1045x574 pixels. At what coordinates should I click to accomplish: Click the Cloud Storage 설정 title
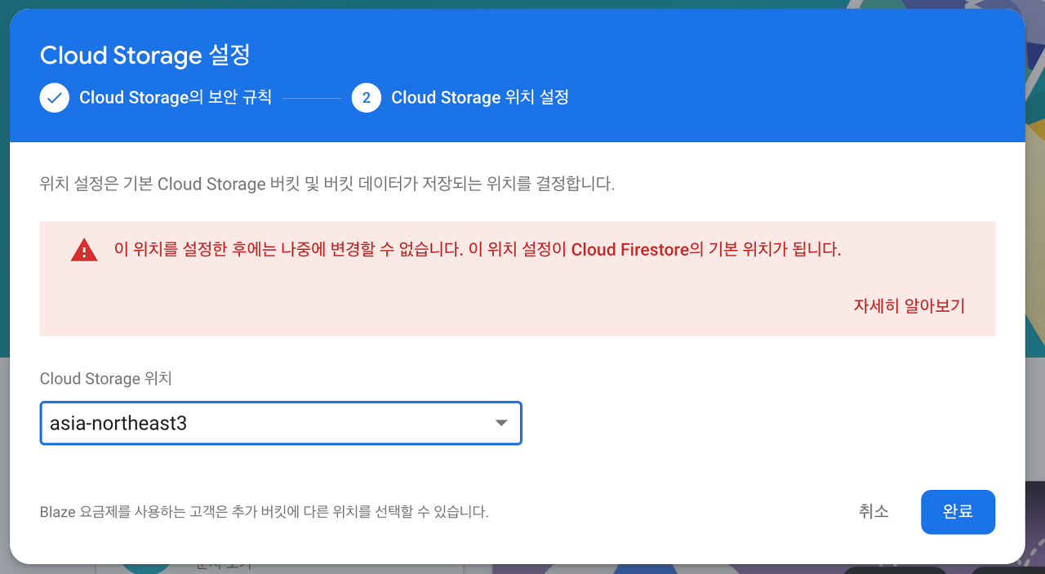[x=145, y=56]
